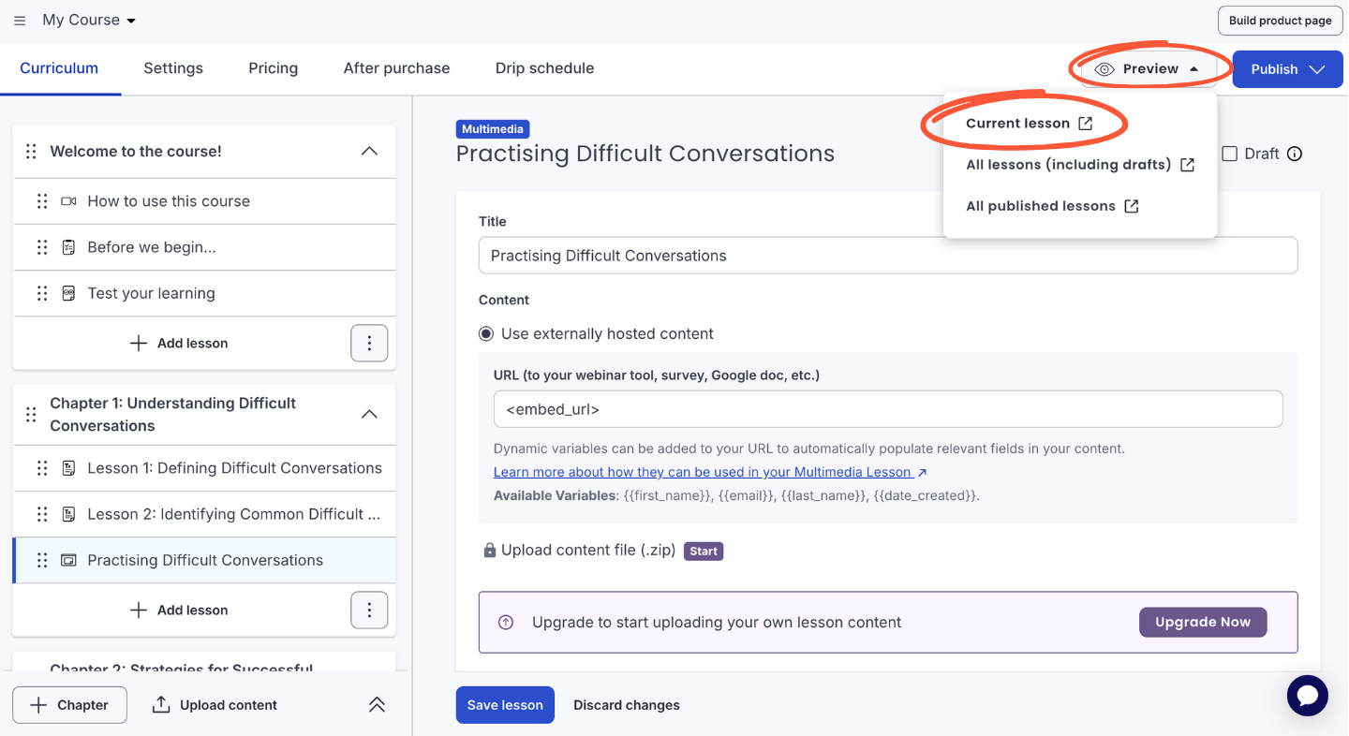The image size is (1349, 736).
Task: Switch to the Pricing tab
Action: 273,68
